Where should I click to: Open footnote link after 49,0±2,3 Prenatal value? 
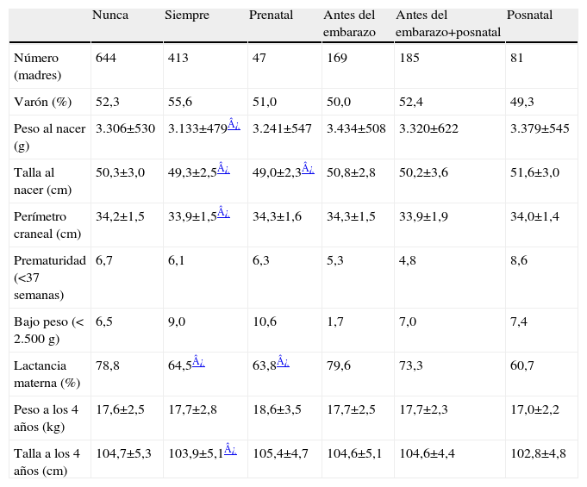(x=306, y=170)
